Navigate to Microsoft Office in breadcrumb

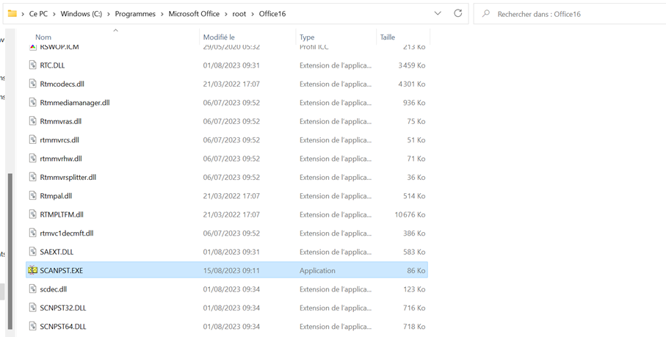tap(194, 14)
